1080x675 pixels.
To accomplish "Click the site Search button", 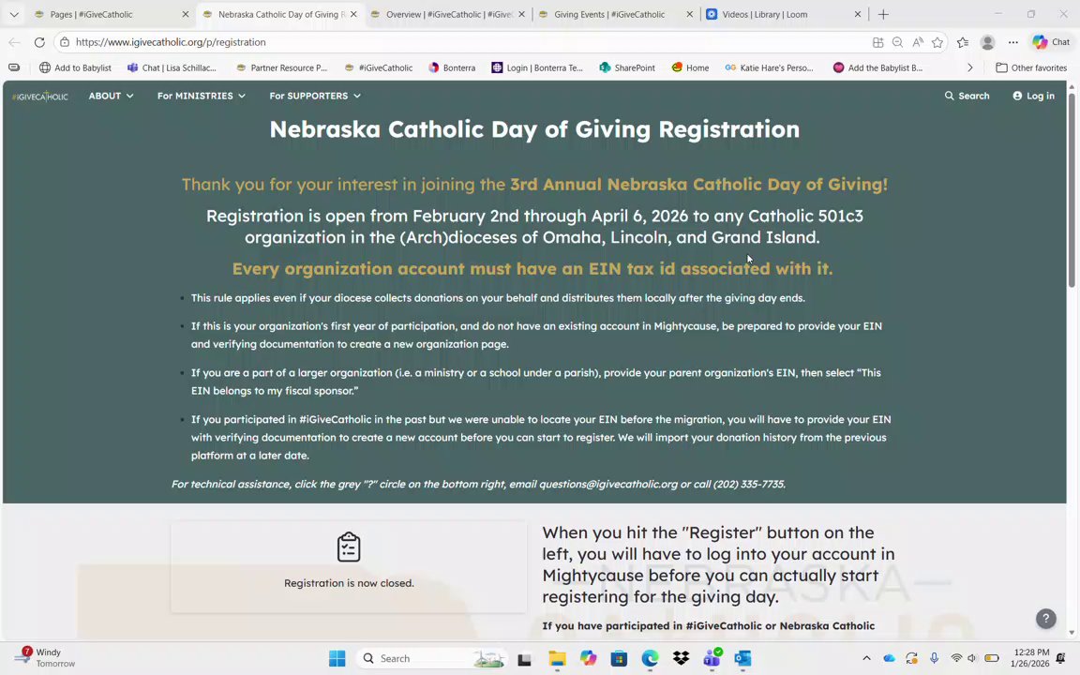I will point(967,96).
